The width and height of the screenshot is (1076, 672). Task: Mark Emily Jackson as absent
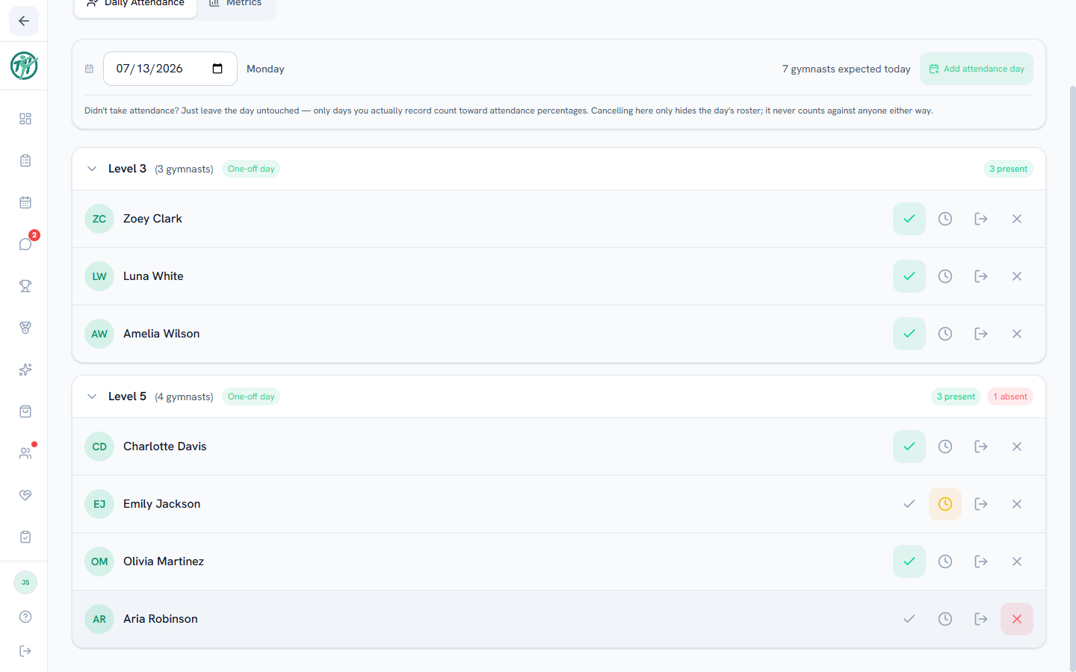pyautogui.click(x=1017, y=504)
